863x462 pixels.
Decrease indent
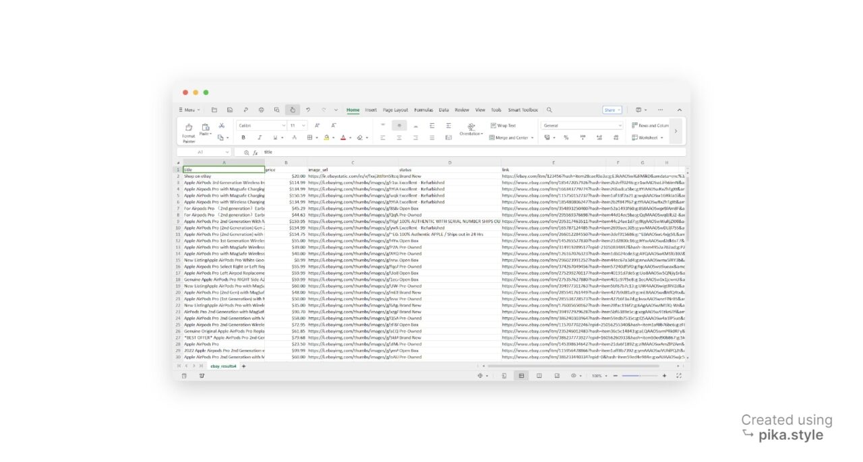432,126
